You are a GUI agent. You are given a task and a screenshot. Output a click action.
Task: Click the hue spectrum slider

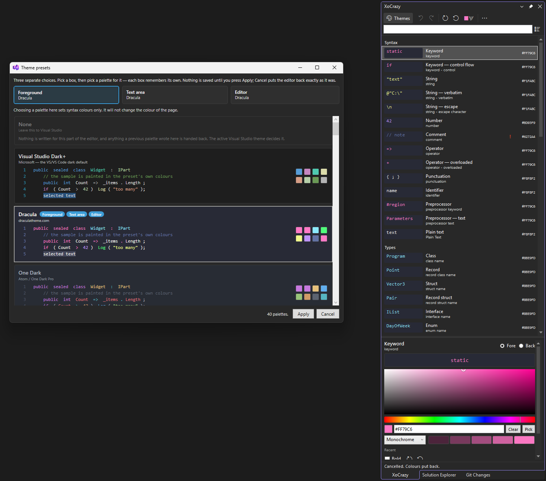coord(460,420)
